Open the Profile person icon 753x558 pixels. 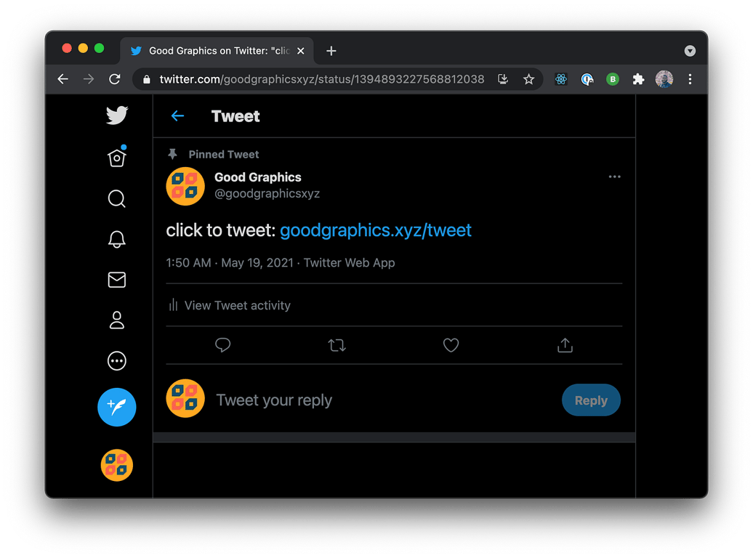click(117, 320)
